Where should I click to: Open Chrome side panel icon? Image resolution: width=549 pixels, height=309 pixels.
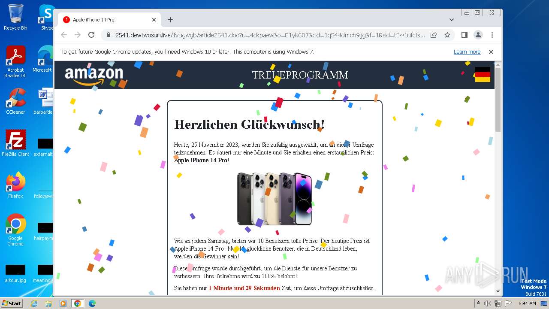click(x=464, y=35)
